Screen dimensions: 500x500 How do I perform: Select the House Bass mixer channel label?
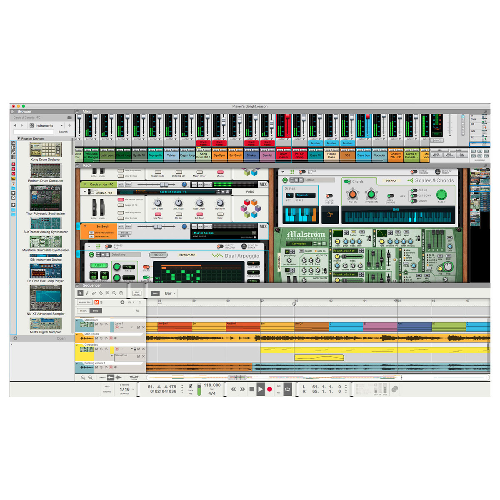[x=332, y=155]
